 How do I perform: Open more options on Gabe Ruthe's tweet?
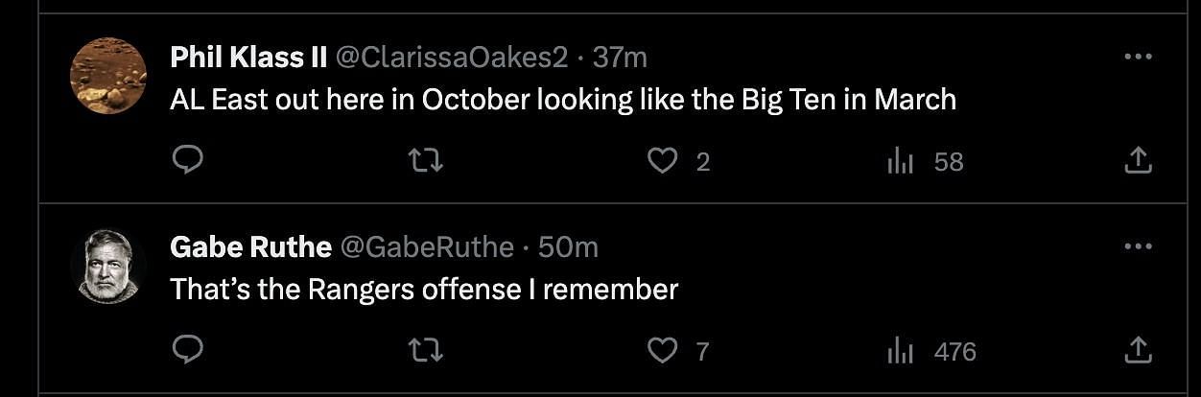[x=1137, y=247]
